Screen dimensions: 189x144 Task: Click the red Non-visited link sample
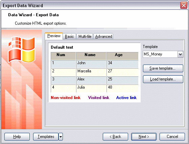coord(66,98)
